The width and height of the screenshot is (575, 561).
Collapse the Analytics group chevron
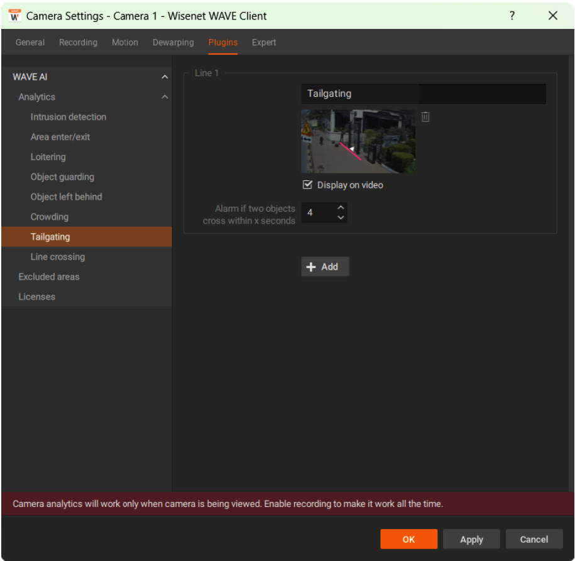(x=165, y=97)
